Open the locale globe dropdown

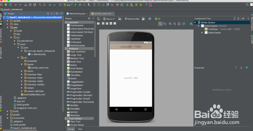[150, 19]
